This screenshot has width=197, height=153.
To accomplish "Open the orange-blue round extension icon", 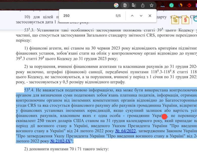I will coord(180,5).
